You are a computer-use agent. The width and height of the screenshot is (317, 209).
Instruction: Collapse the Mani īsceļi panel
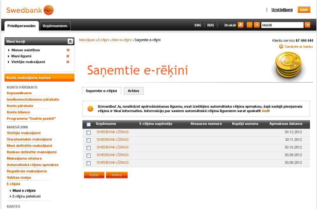70,41
